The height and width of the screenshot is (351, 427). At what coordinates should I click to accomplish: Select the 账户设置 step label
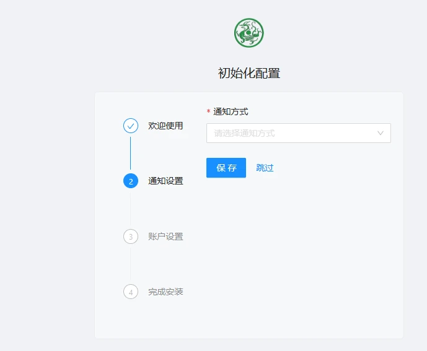pos(165,236)
